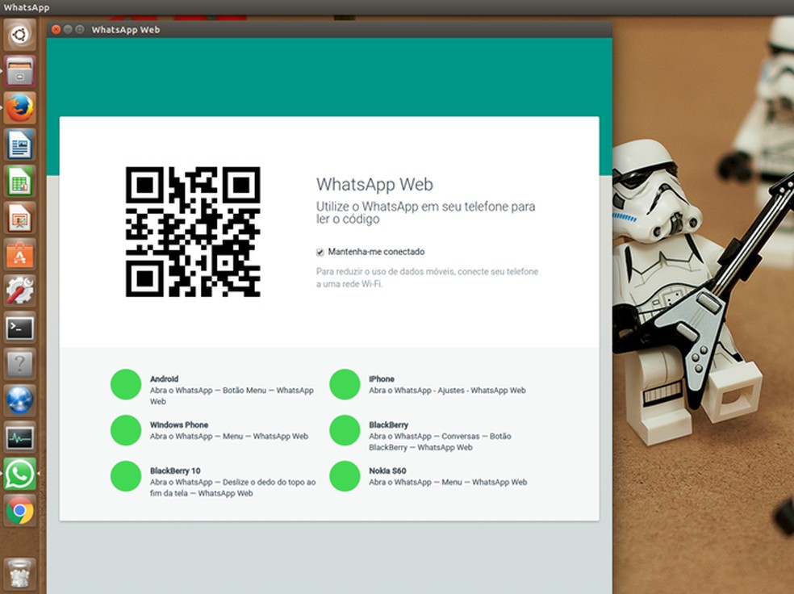Open the Trash at the launcher bottom

[x=19, y=573]
